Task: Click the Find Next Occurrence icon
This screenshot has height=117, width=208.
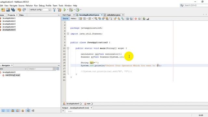Action: 103,19
